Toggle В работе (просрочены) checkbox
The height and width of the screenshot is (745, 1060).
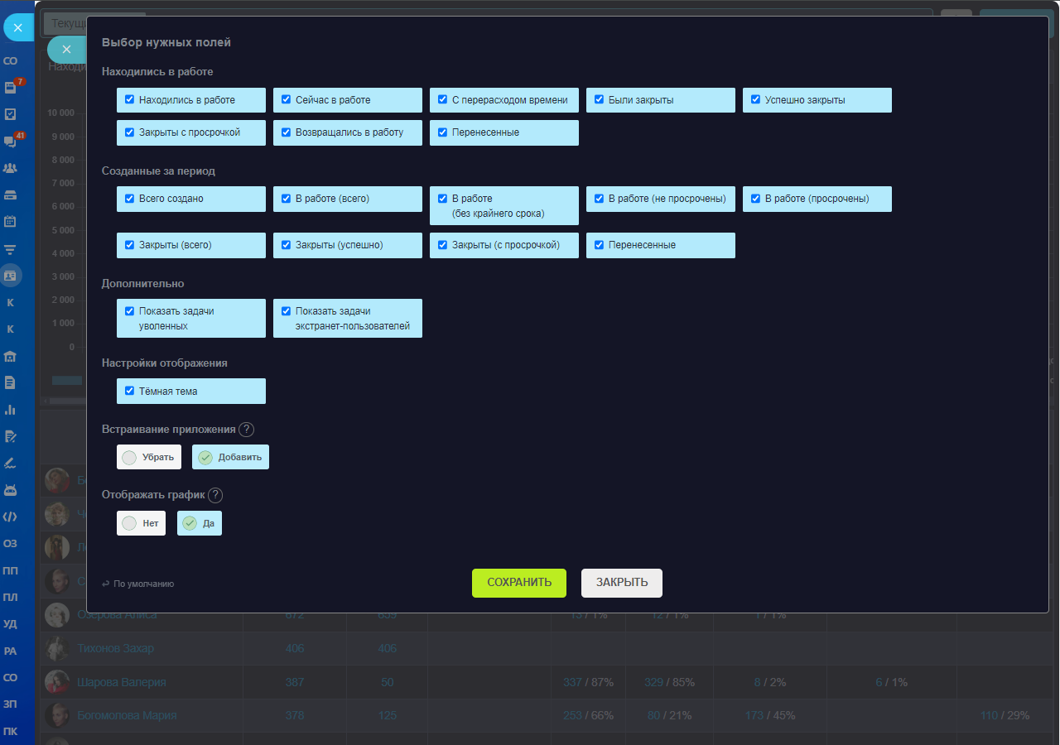coord(755,198)
